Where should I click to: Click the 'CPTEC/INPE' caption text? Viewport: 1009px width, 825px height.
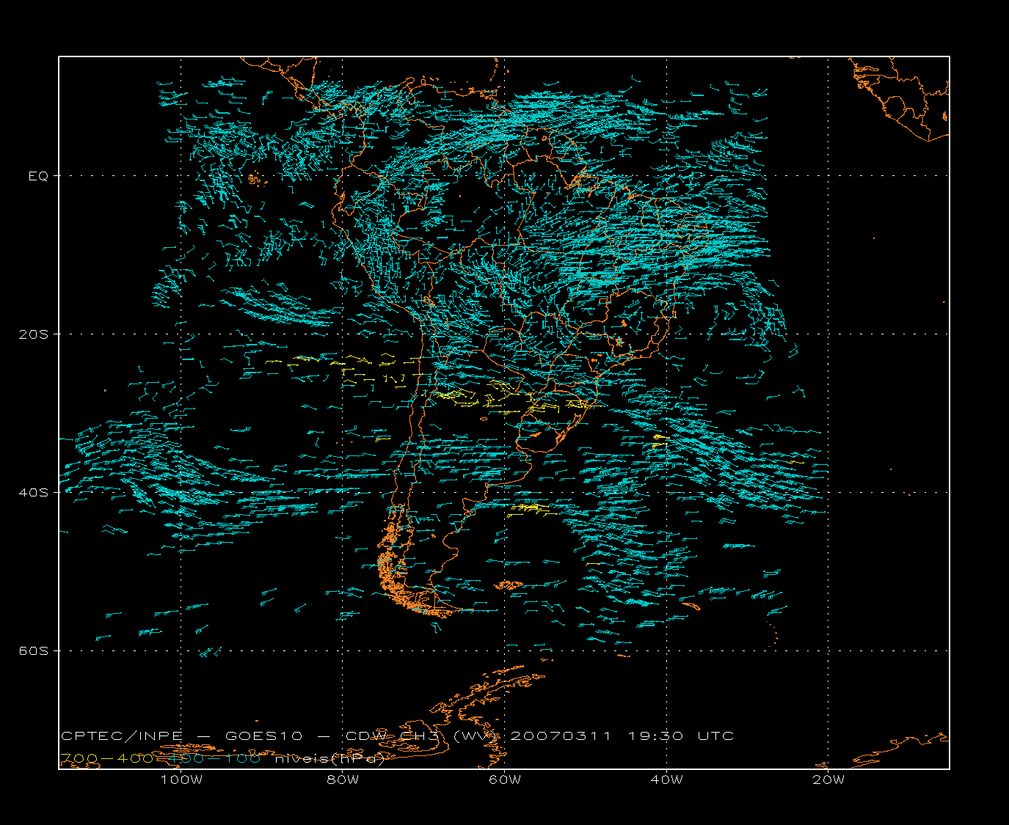(x=122, y=736)
